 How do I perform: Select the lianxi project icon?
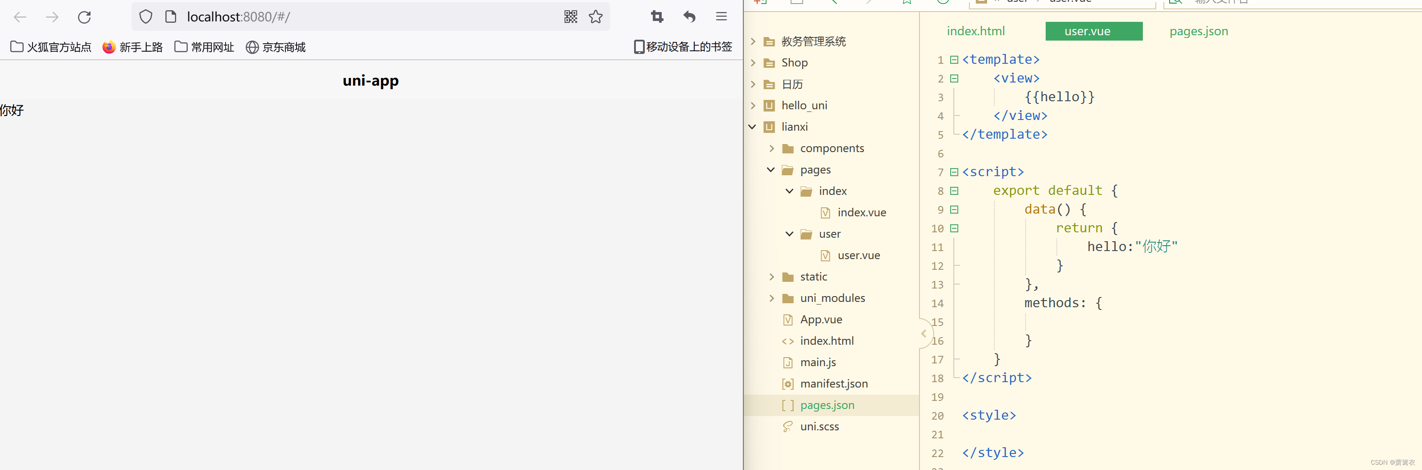click(x=769, y=127)
